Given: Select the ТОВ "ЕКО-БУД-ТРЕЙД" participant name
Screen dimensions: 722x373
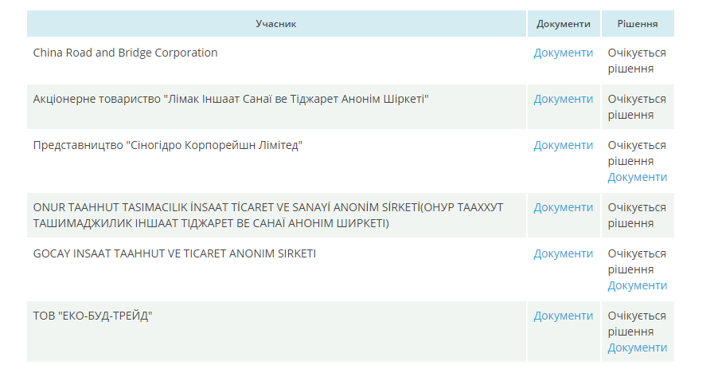Looking at the screenshot, I should tap(92, 316).
